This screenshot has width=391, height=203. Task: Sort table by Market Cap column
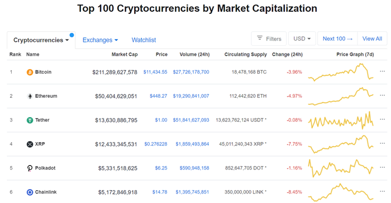(x=125, y=54)
